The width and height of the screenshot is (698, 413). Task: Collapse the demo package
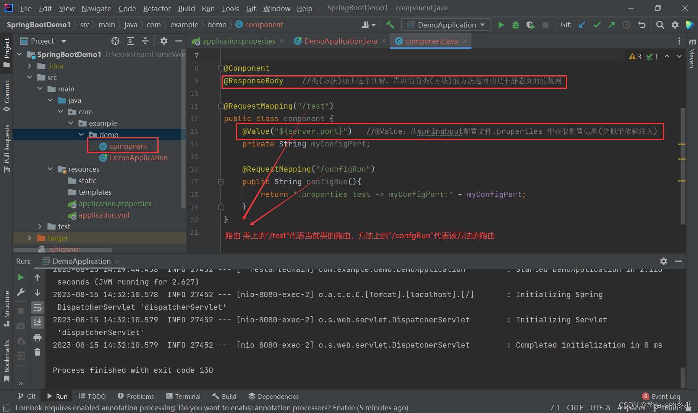(81, 135)
